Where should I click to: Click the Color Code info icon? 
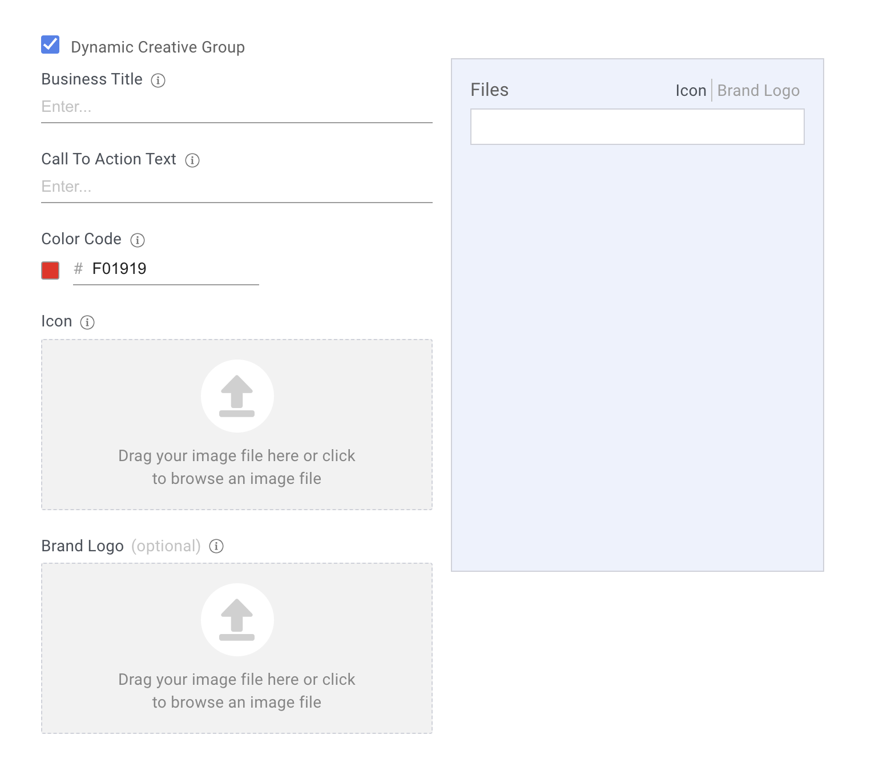[138, 240]
